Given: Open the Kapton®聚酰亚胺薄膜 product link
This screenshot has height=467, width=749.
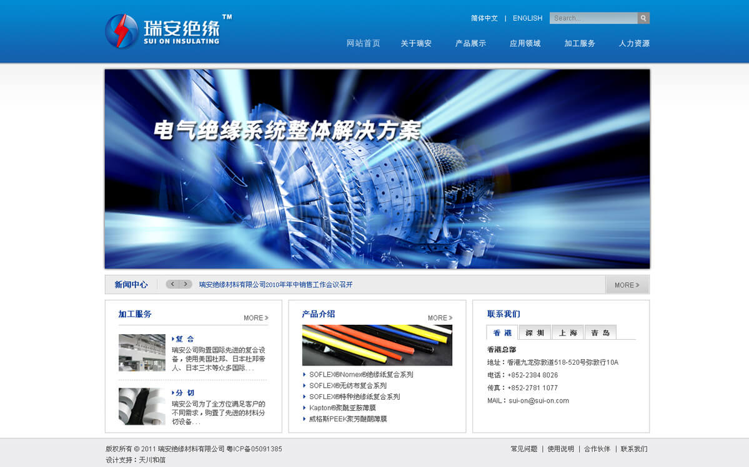Looking at the screenshot, I should click(342, 408).
